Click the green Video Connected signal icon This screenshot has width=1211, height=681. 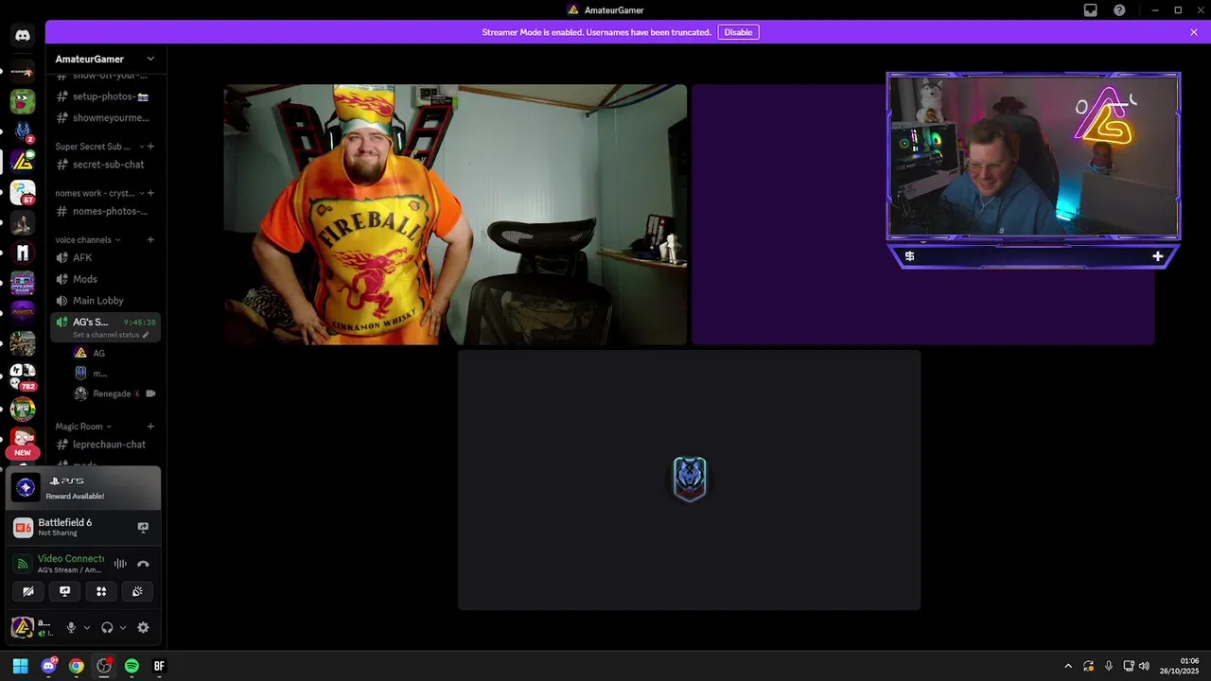pyautogui.click(x=24, y=564)
